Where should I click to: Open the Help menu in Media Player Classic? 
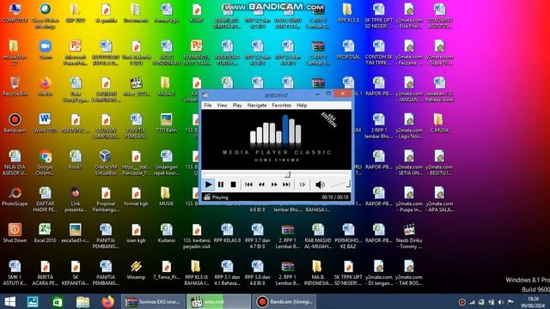tap(302, 105)
